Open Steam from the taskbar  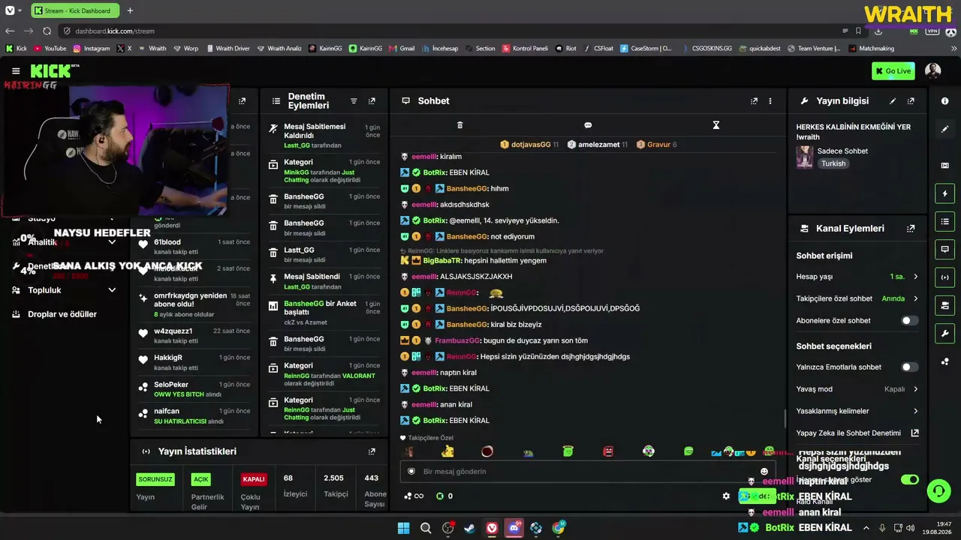pos(469,528)
